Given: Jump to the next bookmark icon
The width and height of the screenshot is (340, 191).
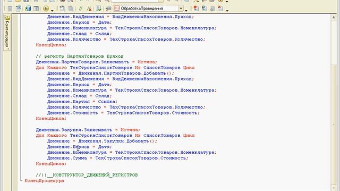Looking at the screenshot, I should click(x=204, y=8).
